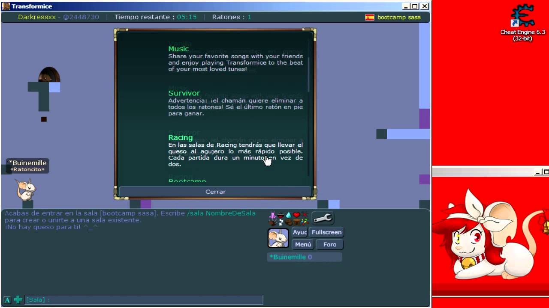The height and width of the screenshot is (308, 549).
Task: Click the Music heading in dialog
Action: [x=178, y=49]
